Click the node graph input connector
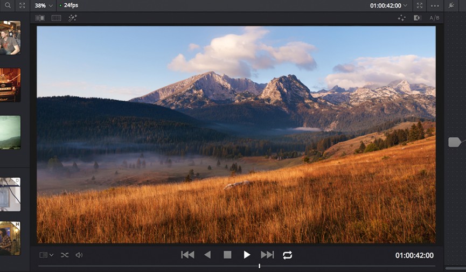The height and width of the screenshot is (272, 466). pyautogui.click(x=454, y=142)
